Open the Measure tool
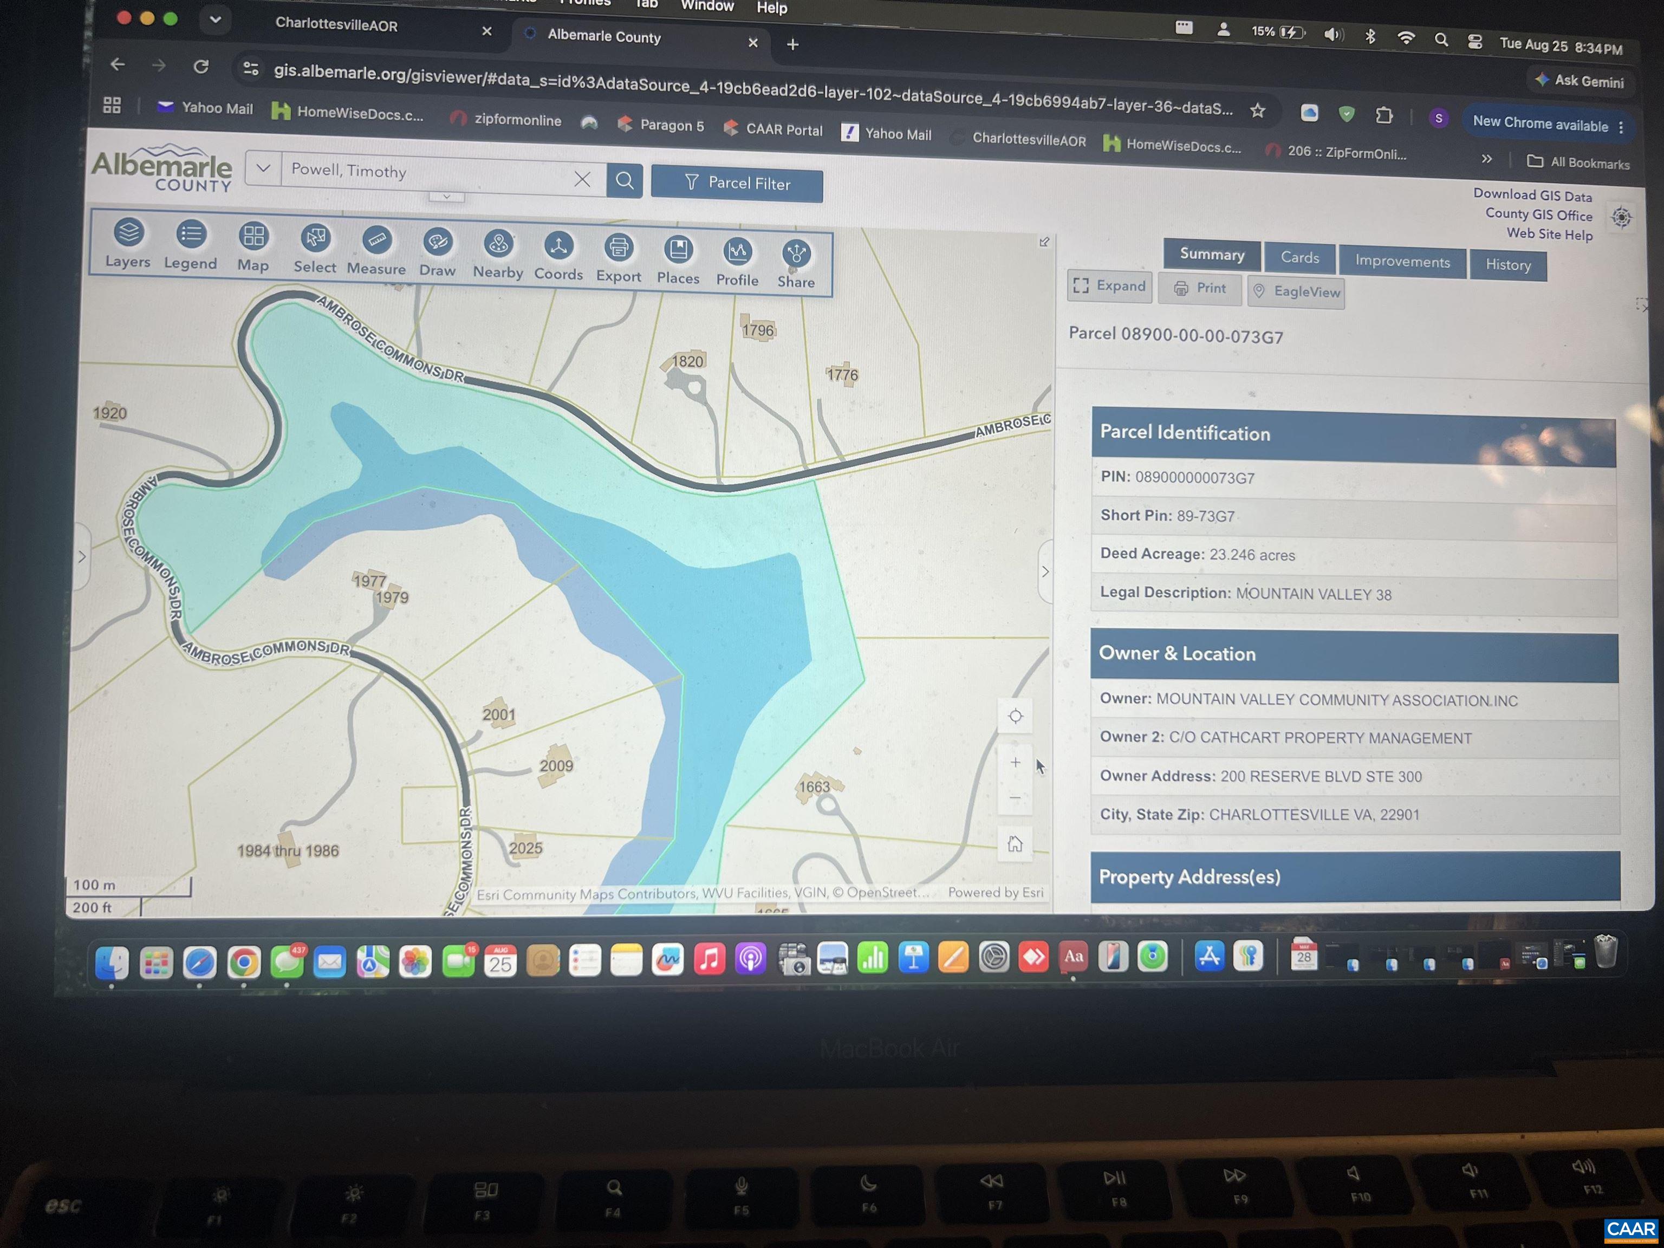The height and width of the screenshot is (1248, 1664). point(376,251)
